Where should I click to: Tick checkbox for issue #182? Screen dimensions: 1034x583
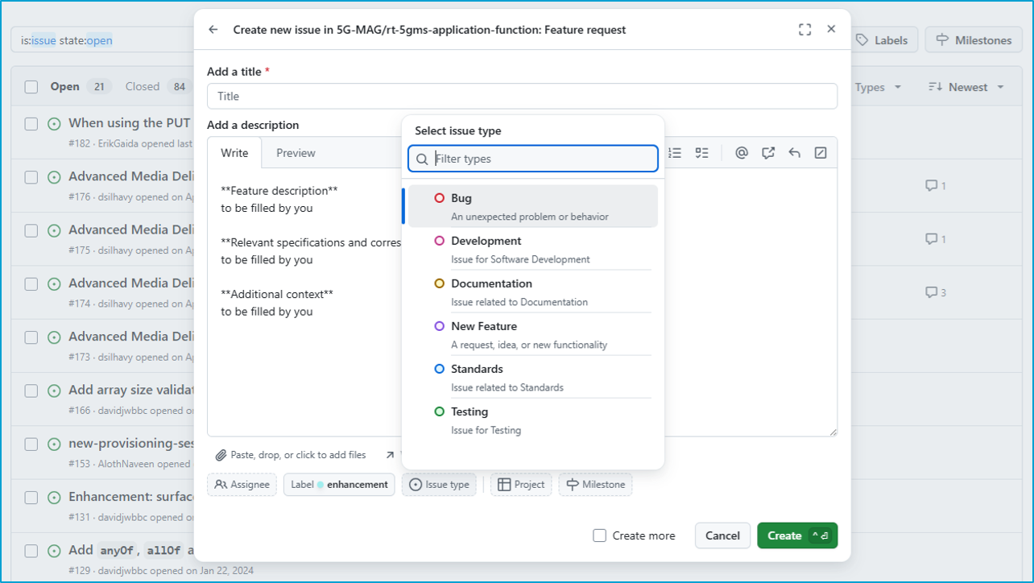point(31,124)
